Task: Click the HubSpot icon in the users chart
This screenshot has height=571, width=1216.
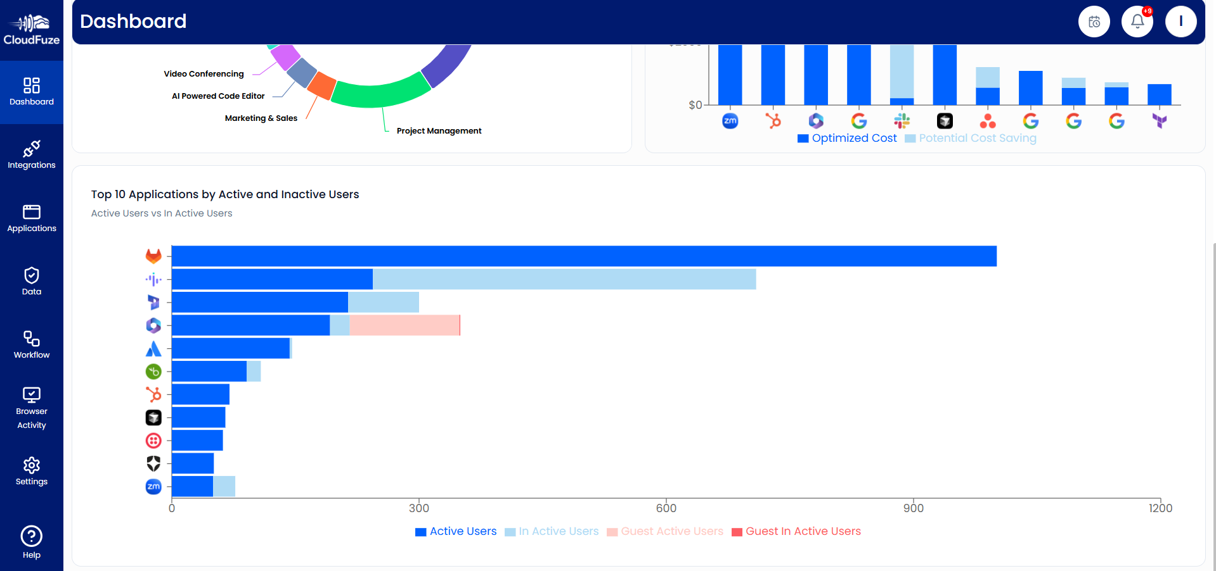Action: tap(153, 394)
